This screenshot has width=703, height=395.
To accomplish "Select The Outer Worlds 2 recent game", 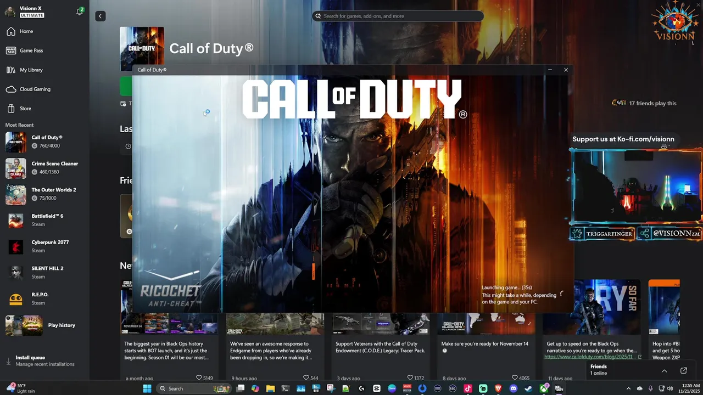I will tap(44, 194).
